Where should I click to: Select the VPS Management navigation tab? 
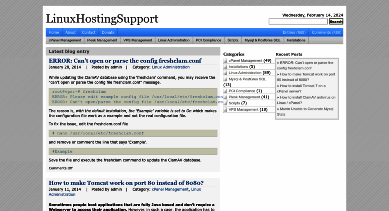pyautogui.click(x=138, y=40)
